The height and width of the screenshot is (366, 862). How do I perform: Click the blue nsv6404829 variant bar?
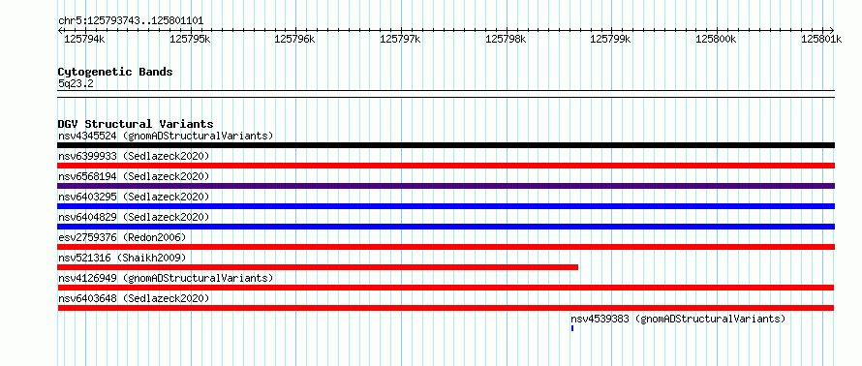pos(446,227)
